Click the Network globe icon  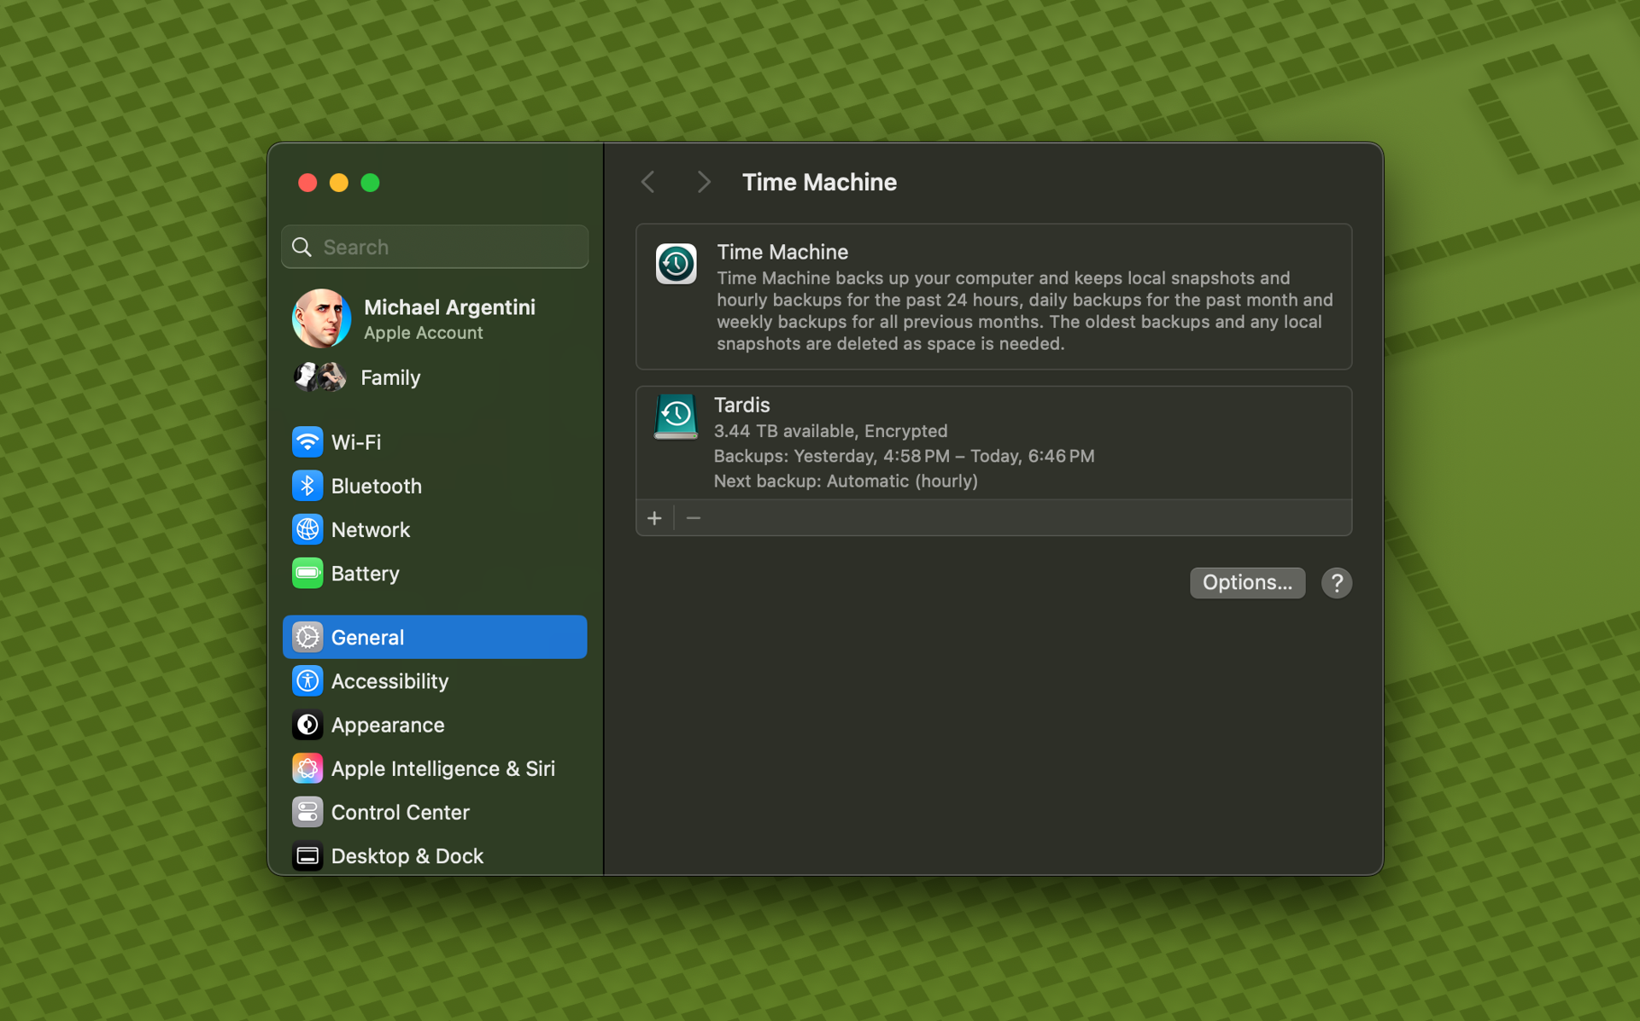pyautogui.click(x=307, y=529)
